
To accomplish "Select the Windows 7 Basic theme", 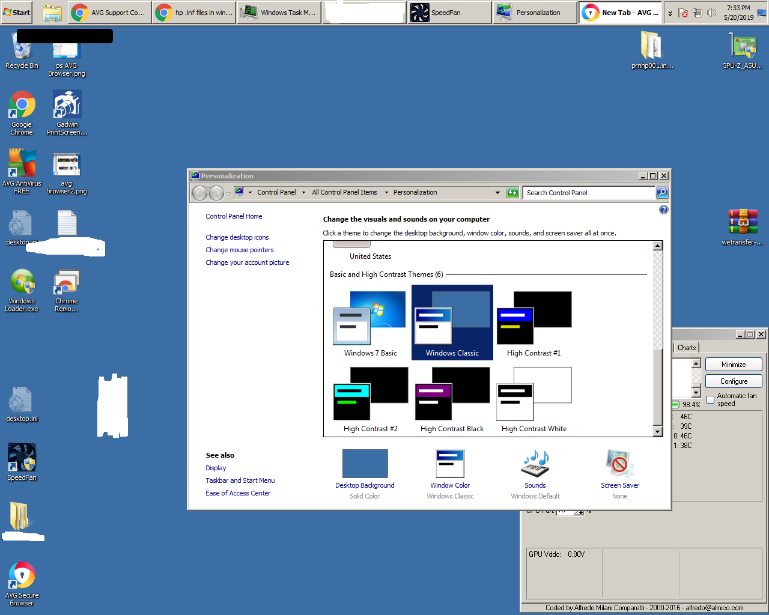I will (370, 323).
